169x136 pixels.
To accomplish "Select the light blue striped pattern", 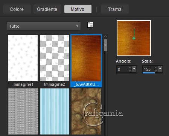I will click(55, 111).
